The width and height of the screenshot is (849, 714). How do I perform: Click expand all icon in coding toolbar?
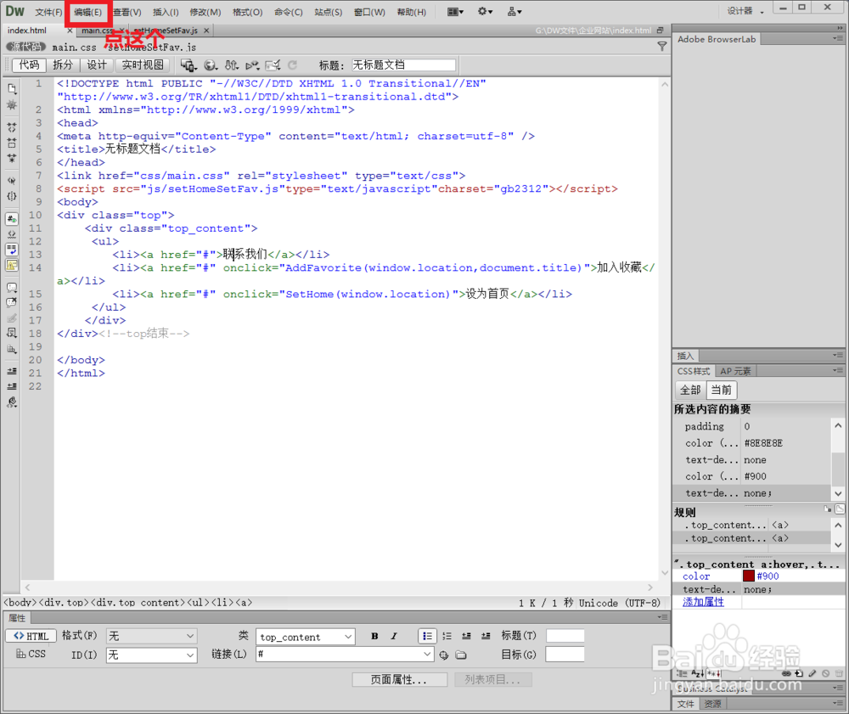pyautogui.click(x=12, y=159)
